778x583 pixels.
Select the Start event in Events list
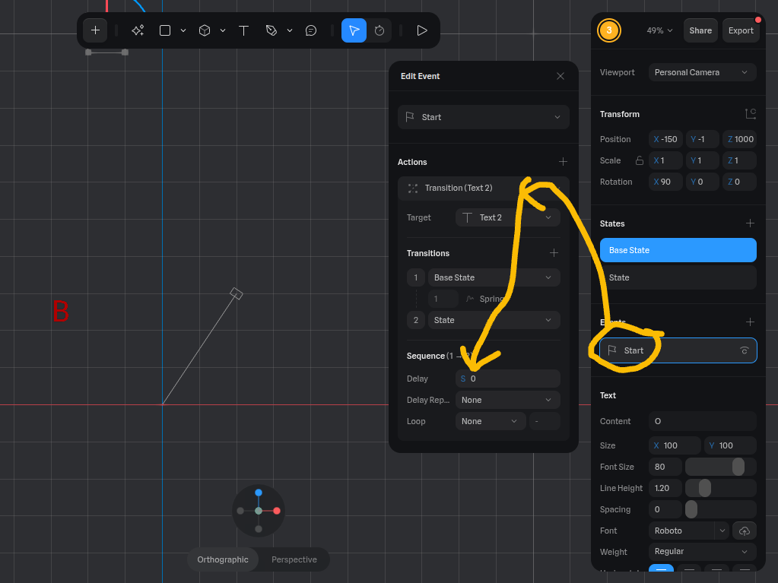click(x=678, y=350)
